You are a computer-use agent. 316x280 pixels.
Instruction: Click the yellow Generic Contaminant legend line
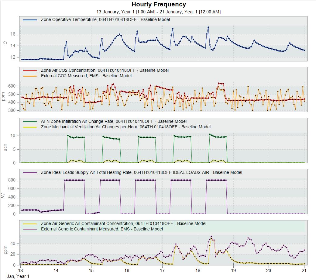[30, 224]
